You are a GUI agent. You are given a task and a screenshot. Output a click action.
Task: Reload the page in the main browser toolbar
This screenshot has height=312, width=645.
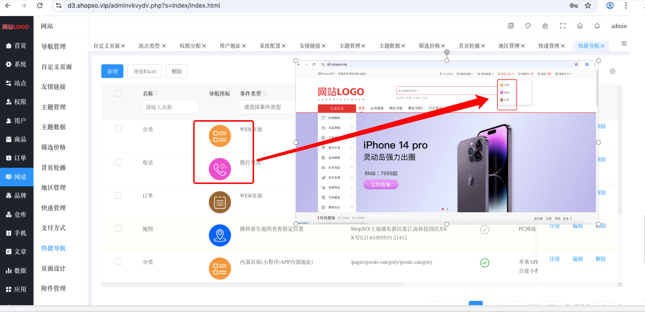(40, 6)
